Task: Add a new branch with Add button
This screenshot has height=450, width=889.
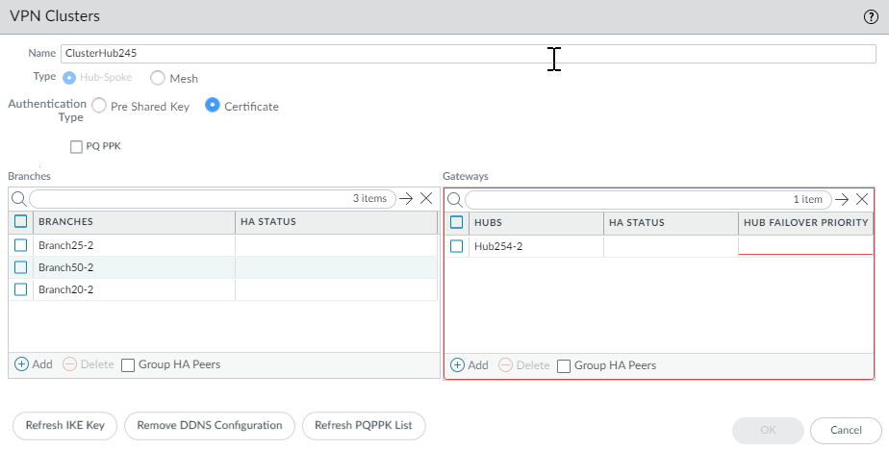Action: (34, 365)
